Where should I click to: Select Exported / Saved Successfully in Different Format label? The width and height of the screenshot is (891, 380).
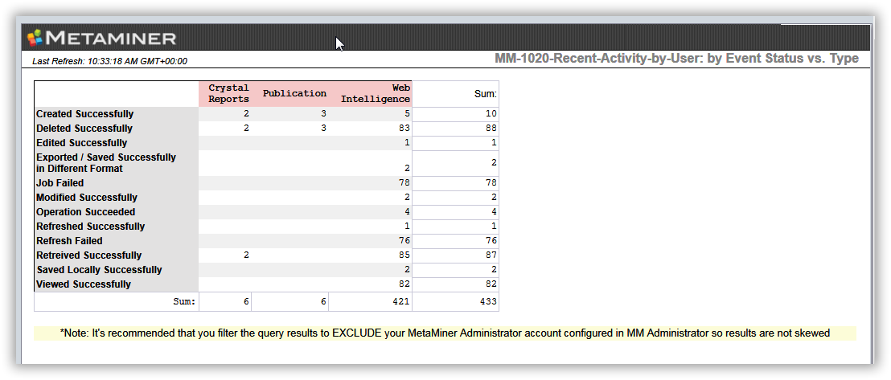(106, 163)
